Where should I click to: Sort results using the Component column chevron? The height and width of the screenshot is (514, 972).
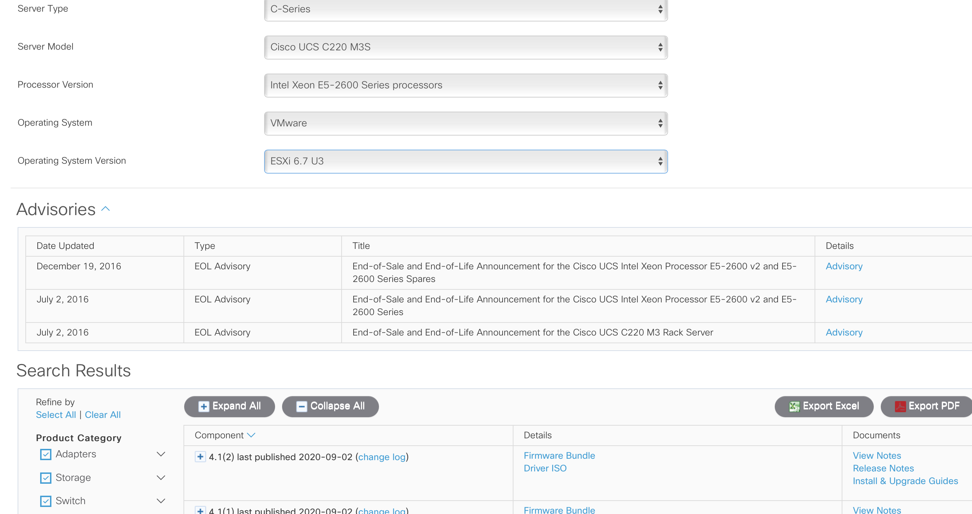click(x=252, y=435)
